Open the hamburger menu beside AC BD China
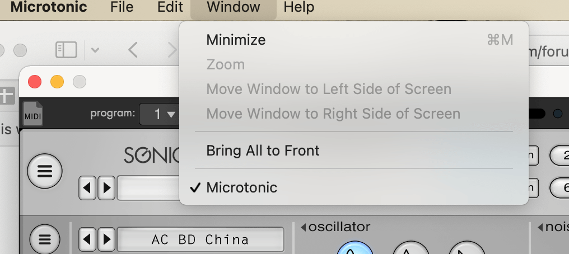 pyautogui.click(x=45, y=239)
